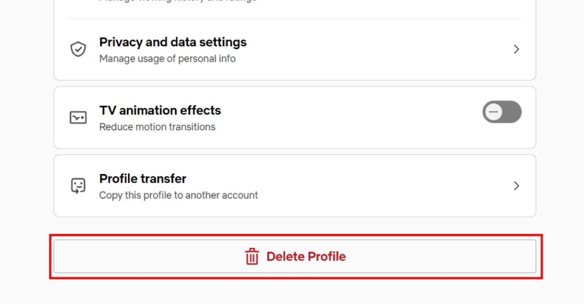The height and width of the screenshot is (304, 584).
Task: Click the TV animation effects toggle slider
Action: (x=502, y=112)
